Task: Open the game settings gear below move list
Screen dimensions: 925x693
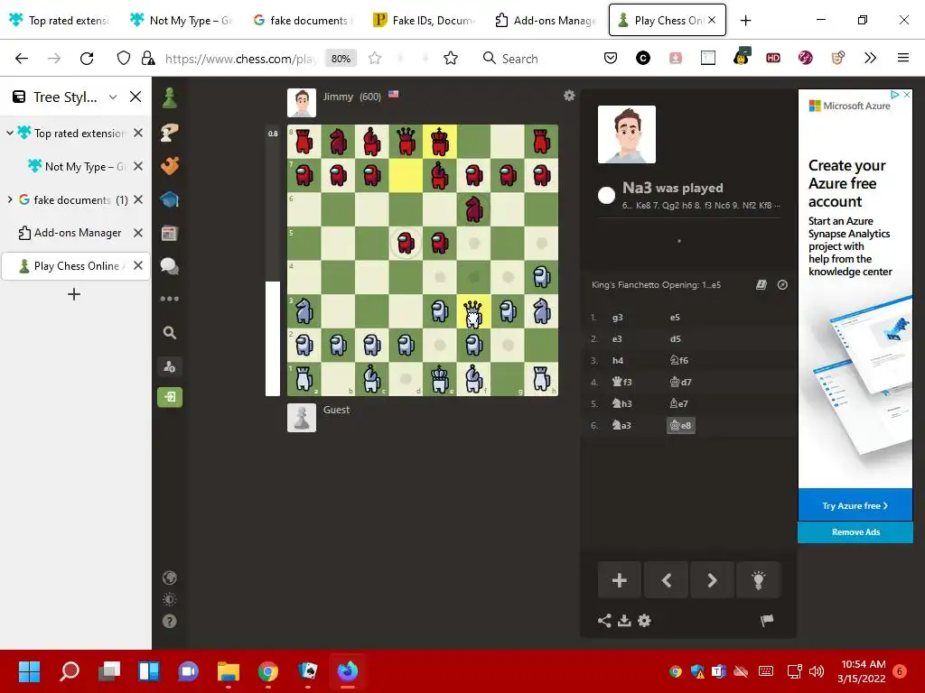Action: (x=644, y=621)
